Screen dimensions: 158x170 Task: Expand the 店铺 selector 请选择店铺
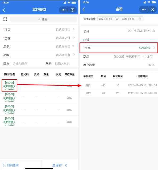click(39, 38)
